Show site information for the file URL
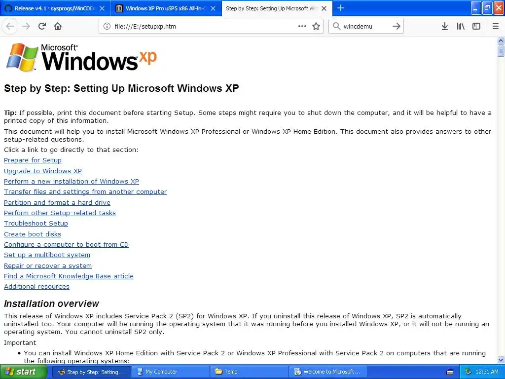 pyautogui.click(x=107, y=26)
